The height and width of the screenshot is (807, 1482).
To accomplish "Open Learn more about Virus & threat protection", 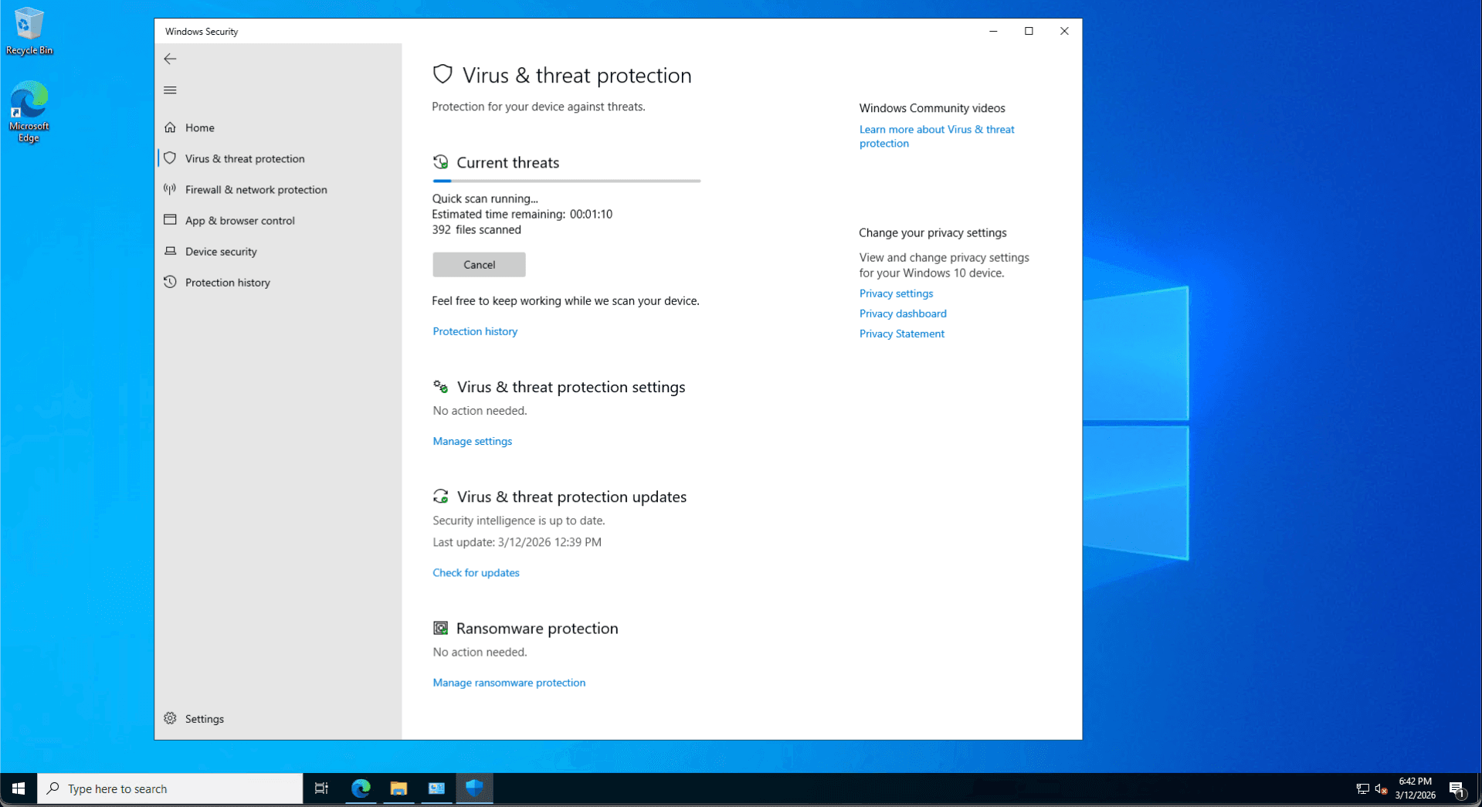I will (937, 136).
